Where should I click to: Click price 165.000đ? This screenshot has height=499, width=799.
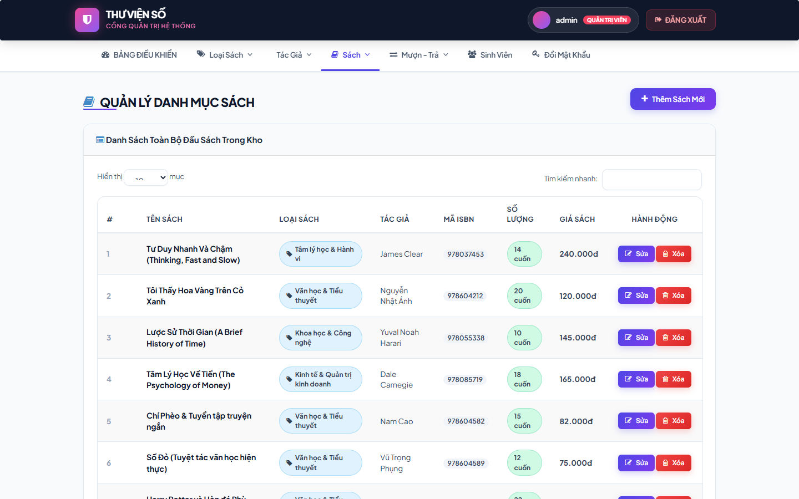tap(578, 379)
